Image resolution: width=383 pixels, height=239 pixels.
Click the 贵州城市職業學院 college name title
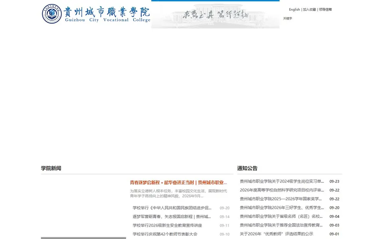pos(107,12)
